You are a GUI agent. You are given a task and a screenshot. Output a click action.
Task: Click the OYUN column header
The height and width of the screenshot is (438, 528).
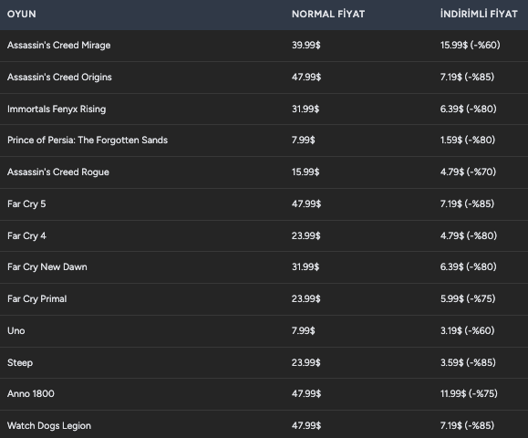pyautogui.click(x=22, y=15)
